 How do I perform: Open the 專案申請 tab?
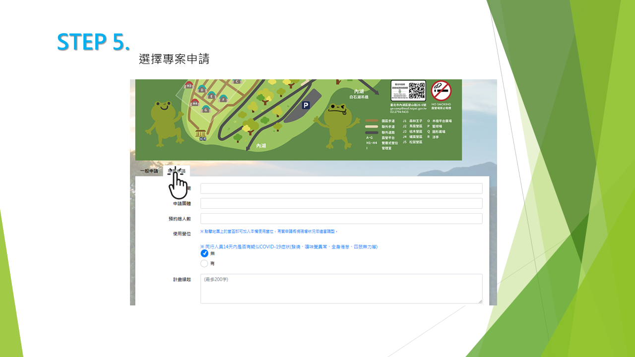(x=177, y=171)
